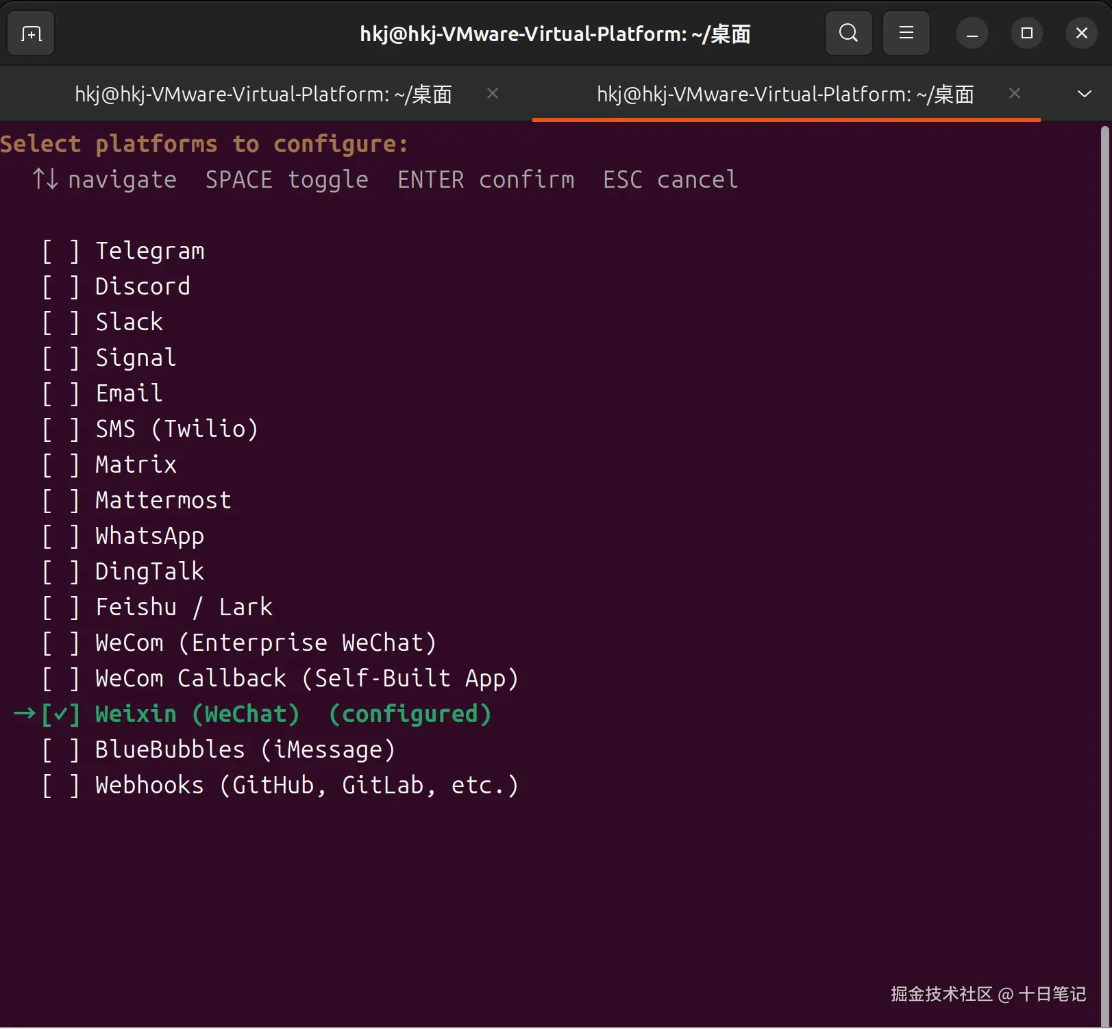Toggle the Telegram checkbox

coord(60,251)
